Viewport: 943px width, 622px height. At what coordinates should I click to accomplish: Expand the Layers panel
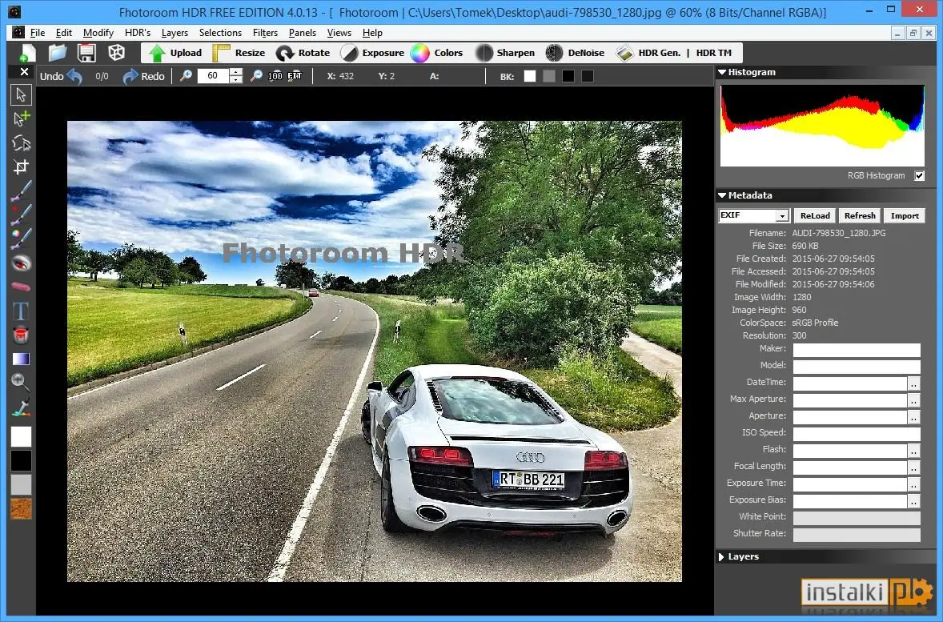tap(722, 557)
